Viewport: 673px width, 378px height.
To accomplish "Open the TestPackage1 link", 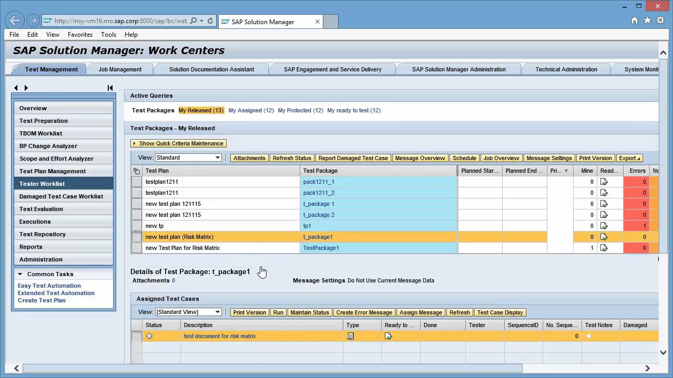I will [x=321, y=248].
